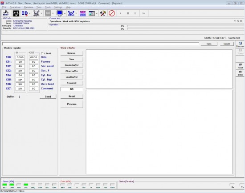Click the BBK error indicator
The height and width of the screenshot is (193, 245).
63,185
